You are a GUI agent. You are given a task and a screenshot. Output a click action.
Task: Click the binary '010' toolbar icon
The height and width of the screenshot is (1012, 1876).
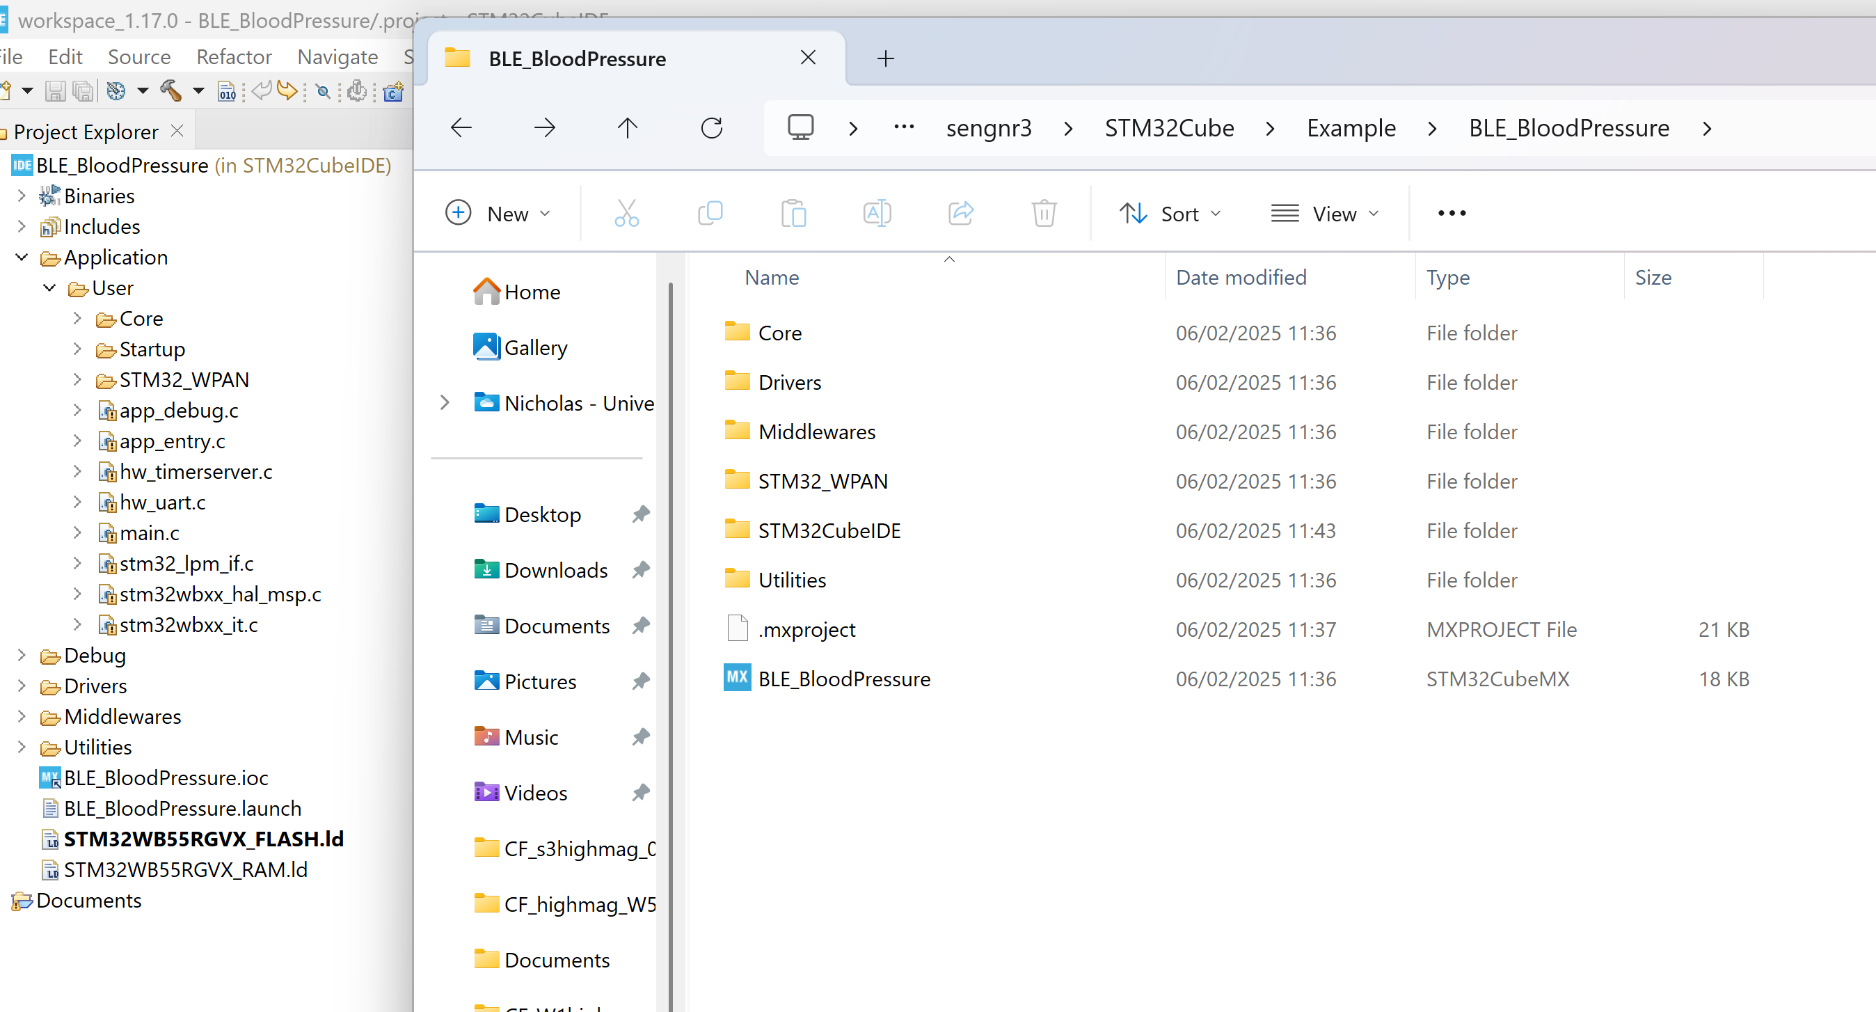coord(226,90)
